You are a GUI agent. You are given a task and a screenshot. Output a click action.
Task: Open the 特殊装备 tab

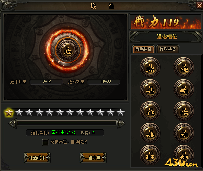click(x=167, y=49)
